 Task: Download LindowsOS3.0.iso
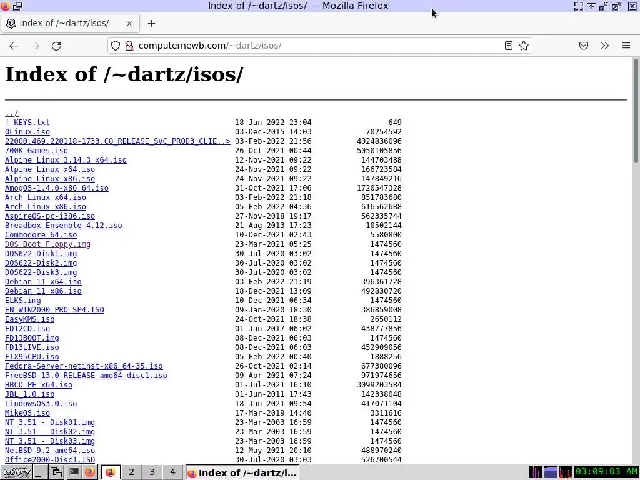41,404
